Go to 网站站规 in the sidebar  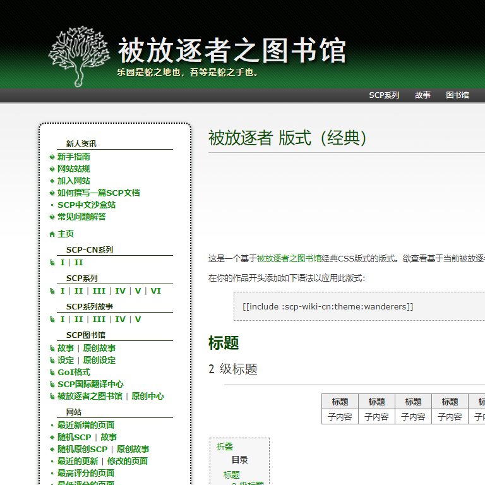(x=73, y=169)
